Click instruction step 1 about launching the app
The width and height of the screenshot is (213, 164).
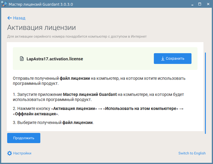coord(98,97)
